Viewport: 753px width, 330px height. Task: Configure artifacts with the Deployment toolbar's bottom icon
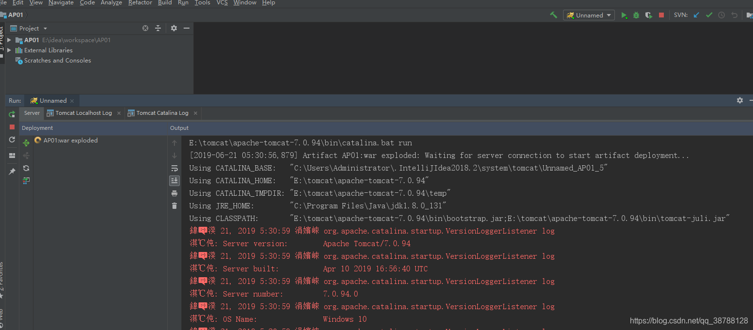[26, 181]
